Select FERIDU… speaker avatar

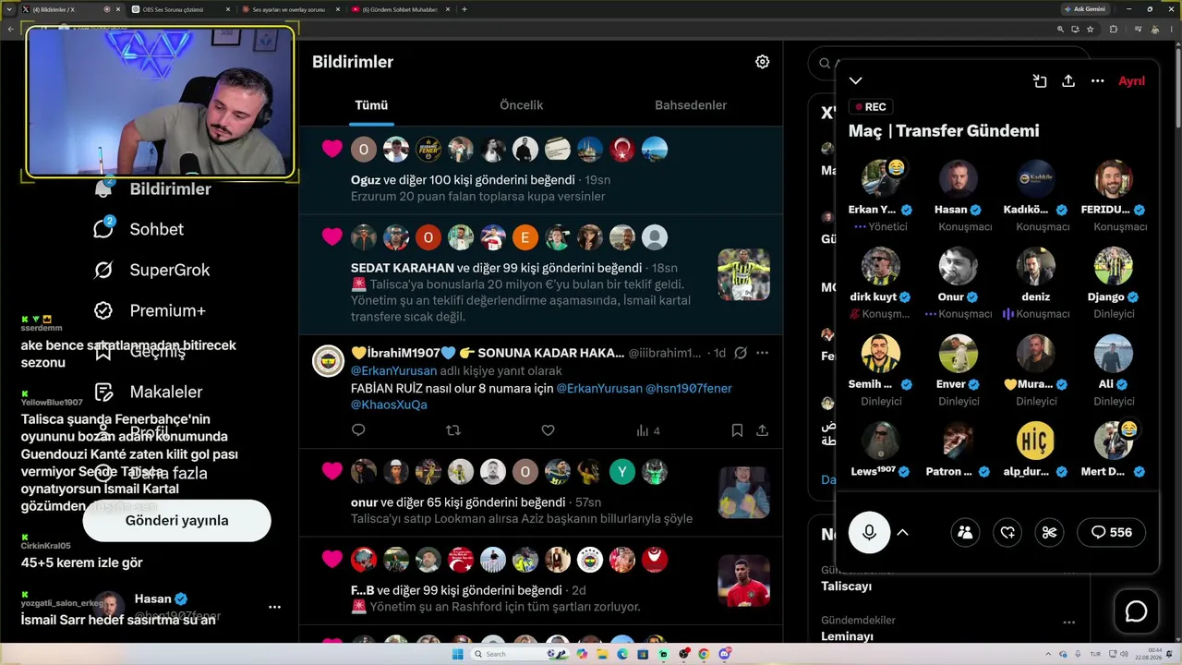[1114, 179]
